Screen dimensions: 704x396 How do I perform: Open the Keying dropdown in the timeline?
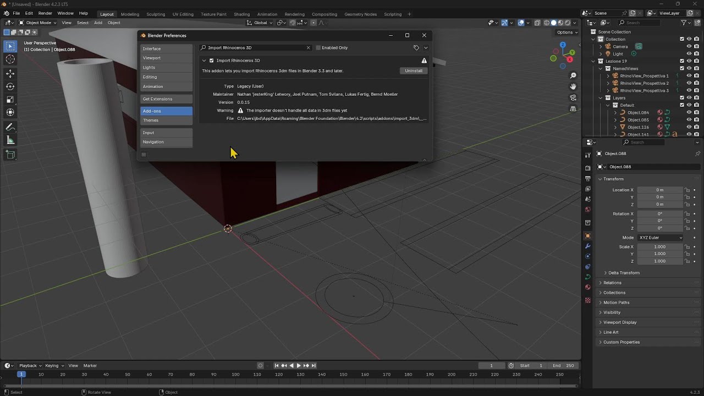54,366
